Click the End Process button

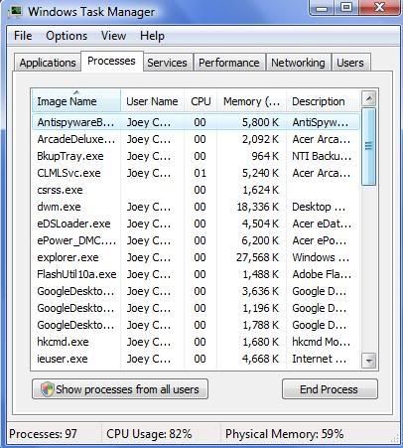[330, 389]
